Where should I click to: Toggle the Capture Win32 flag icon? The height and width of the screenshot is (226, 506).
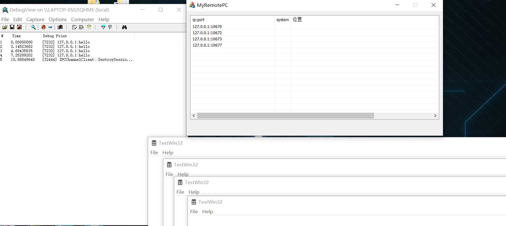pyautogui.click(x=60, y=27)
